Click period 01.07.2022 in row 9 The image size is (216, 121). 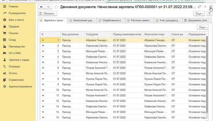coord(127,84)
